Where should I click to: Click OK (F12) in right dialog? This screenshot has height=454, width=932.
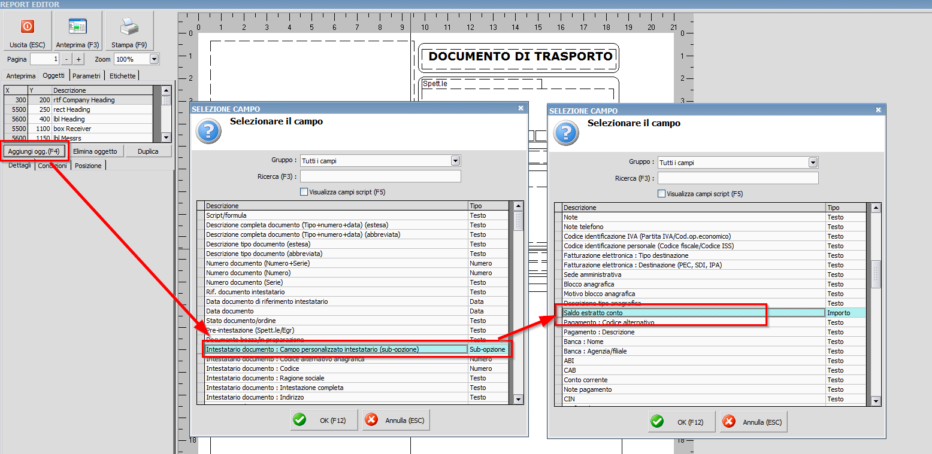coord(682,422)
